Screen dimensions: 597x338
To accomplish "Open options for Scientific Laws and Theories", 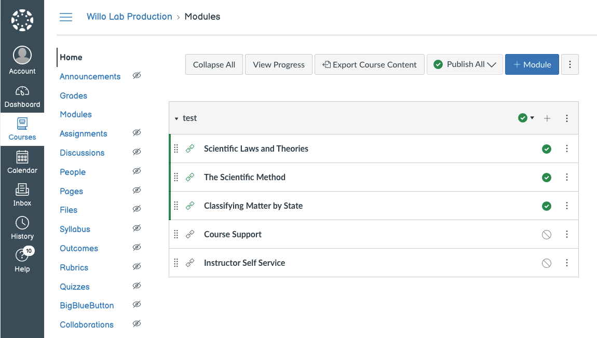I will click(x=566, y=148).
